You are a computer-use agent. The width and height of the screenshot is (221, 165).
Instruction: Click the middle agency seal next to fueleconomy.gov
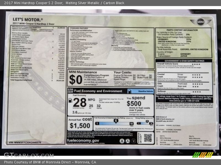point(128,141)
